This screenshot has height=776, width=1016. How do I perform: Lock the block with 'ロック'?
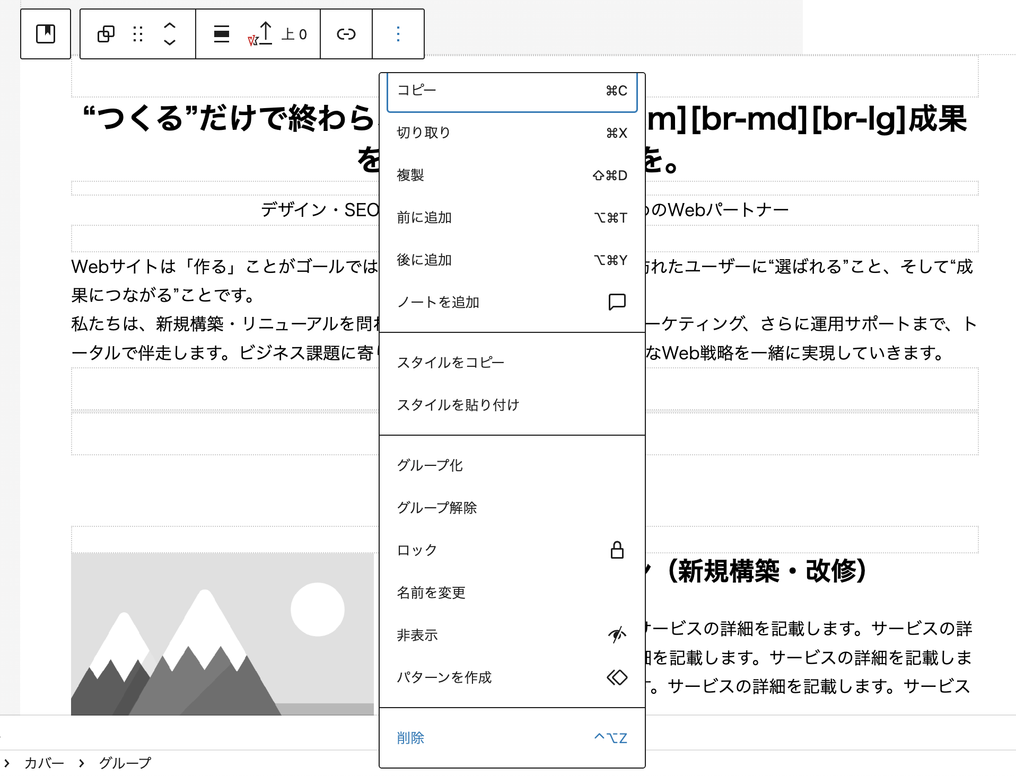click(x=512, y=550)
